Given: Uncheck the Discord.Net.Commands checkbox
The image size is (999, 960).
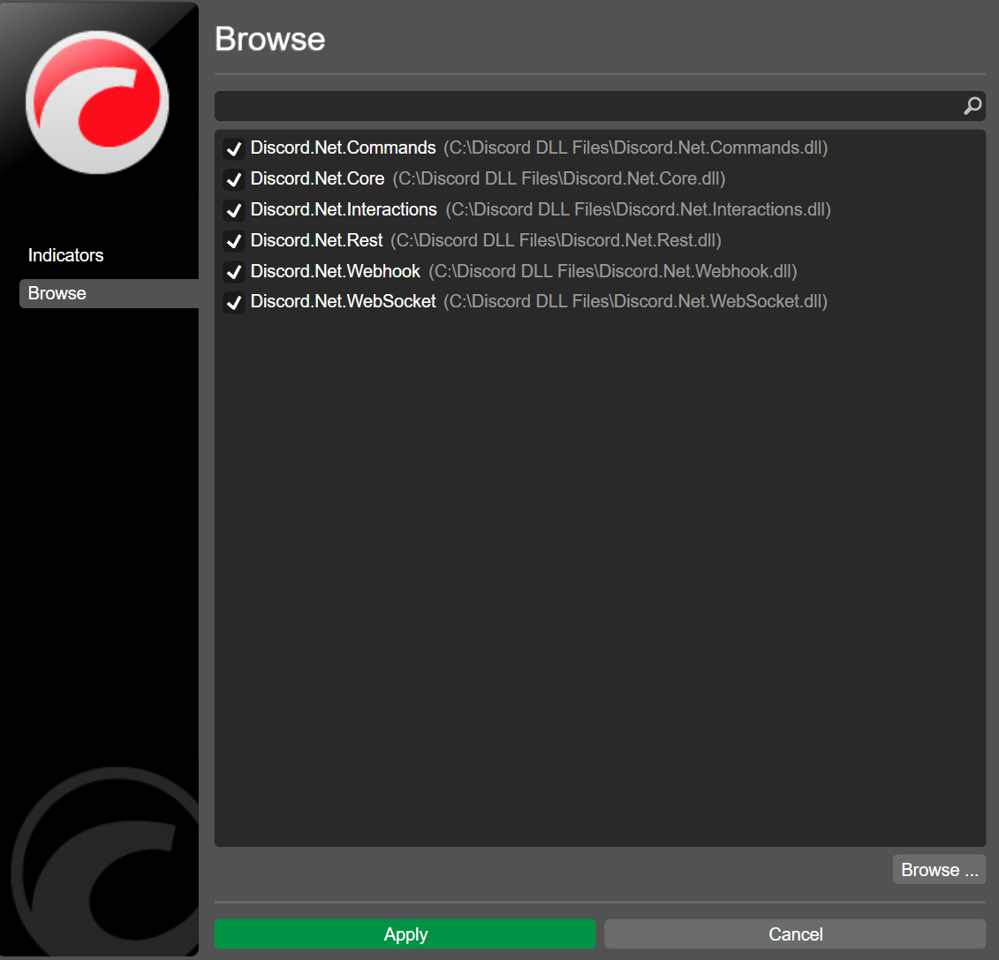Looking at the screenshot, I should (x=234, y=148).
